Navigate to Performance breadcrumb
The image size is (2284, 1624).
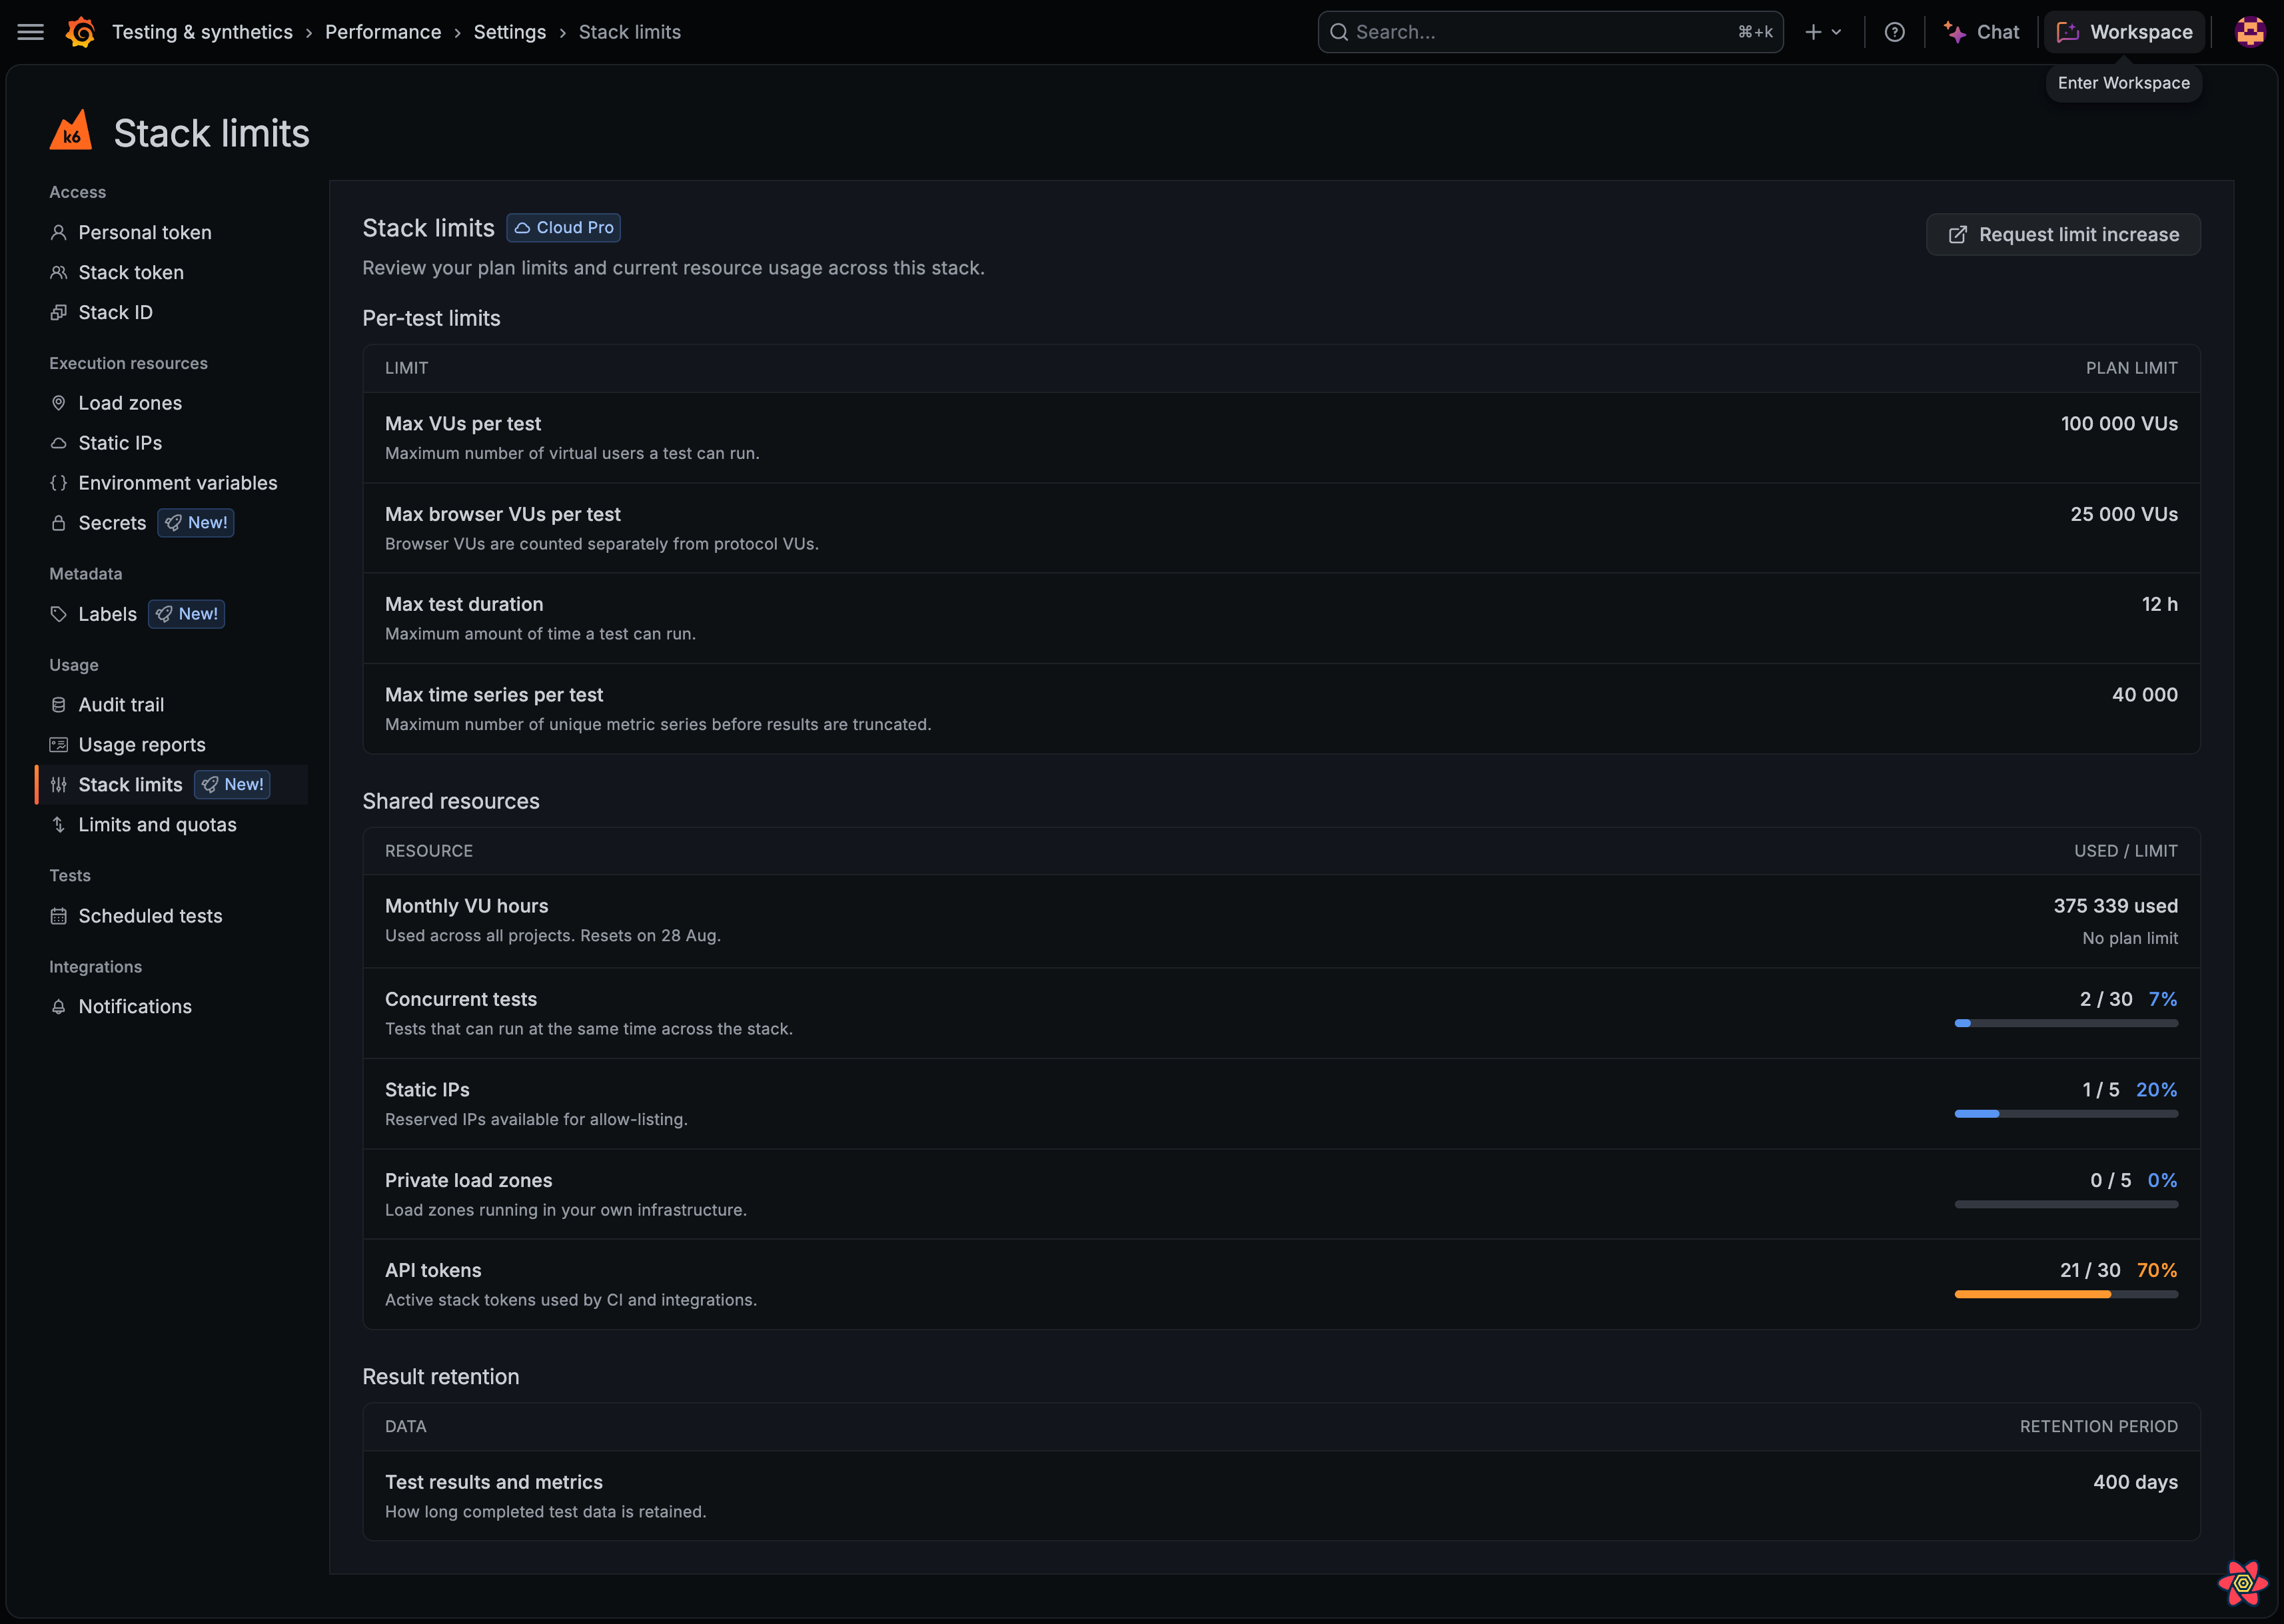click(x=383, y=32)
